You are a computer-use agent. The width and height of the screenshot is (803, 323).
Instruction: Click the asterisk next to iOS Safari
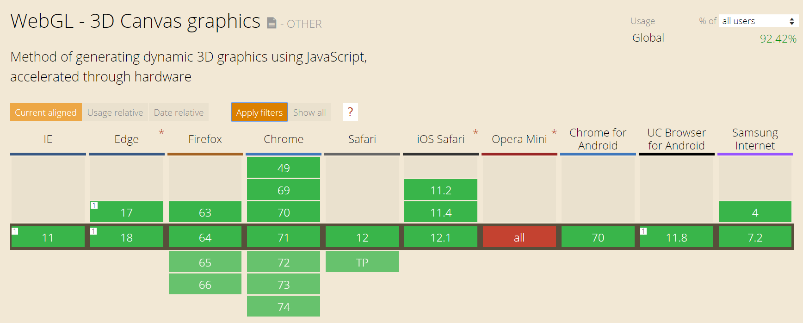pos(476,132)
